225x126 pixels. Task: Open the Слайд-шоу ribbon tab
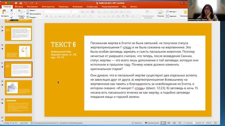coord(92,7)
